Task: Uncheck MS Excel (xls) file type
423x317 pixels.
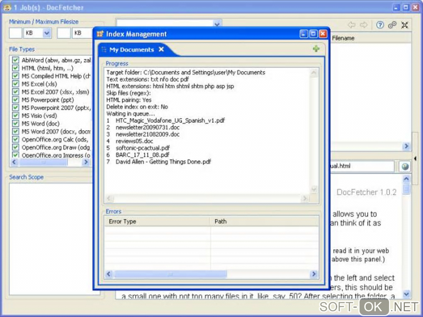Action: tap(15, 84)
